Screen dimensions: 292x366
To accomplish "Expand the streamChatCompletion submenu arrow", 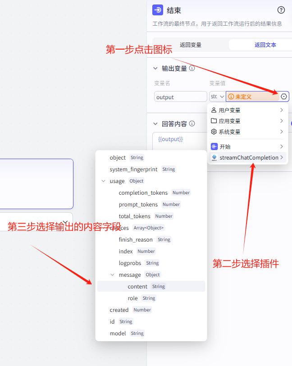I will click(x=282, y=158).
